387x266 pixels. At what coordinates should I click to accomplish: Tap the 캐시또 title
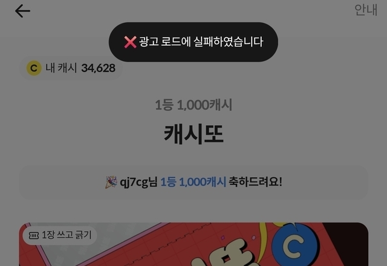[x=193, y=134]
